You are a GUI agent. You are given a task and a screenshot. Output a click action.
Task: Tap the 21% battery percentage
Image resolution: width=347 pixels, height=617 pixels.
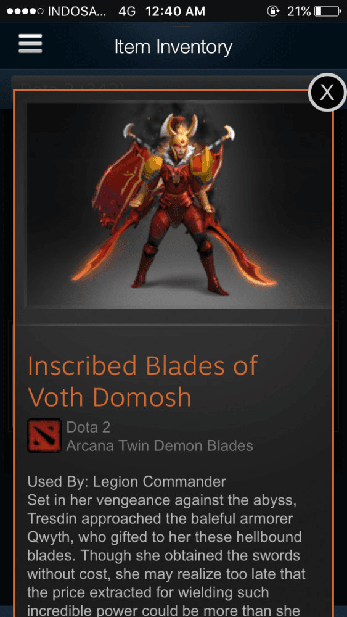(299, 11)
